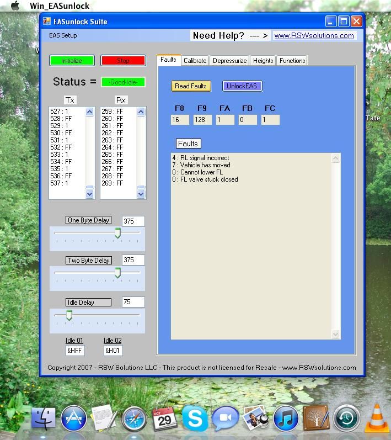Click the One Byte Delay slider handle

click(x=117, y=233)
